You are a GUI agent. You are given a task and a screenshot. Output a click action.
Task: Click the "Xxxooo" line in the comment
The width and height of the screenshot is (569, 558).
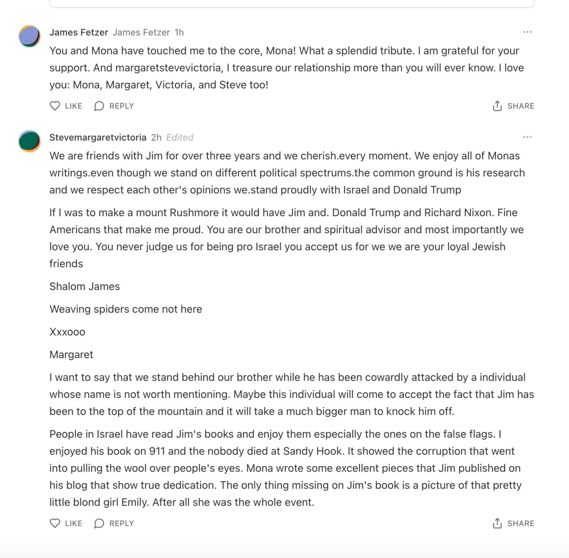click(67, 332)
